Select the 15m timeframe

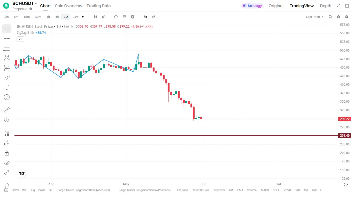[x=27, y=17]
